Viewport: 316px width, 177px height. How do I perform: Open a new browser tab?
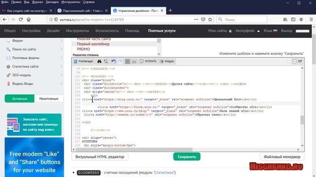click(170, 10)
